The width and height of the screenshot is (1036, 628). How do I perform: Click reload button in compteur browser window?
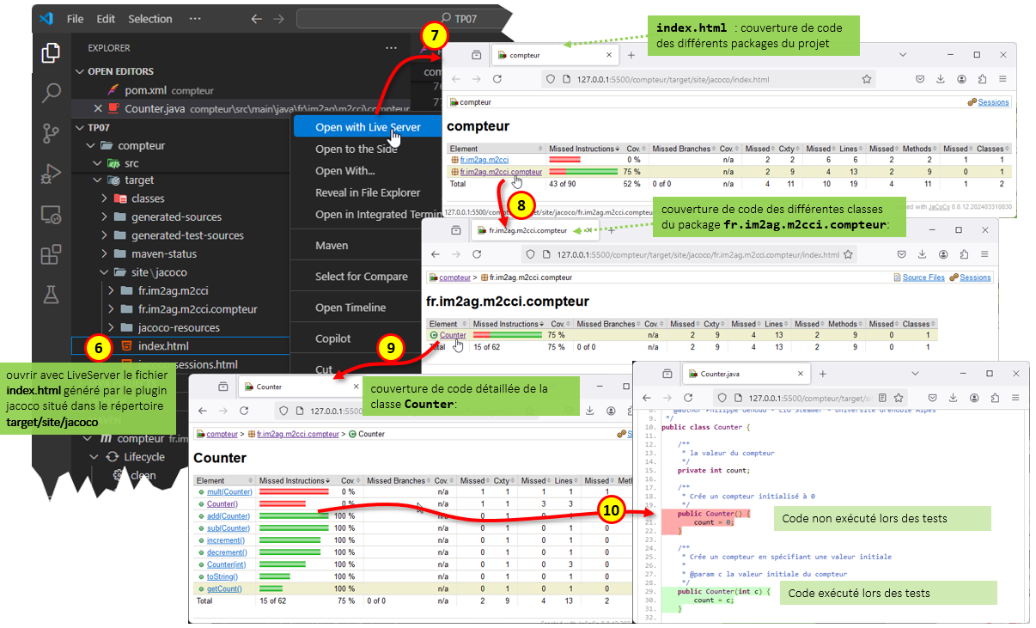497,79
